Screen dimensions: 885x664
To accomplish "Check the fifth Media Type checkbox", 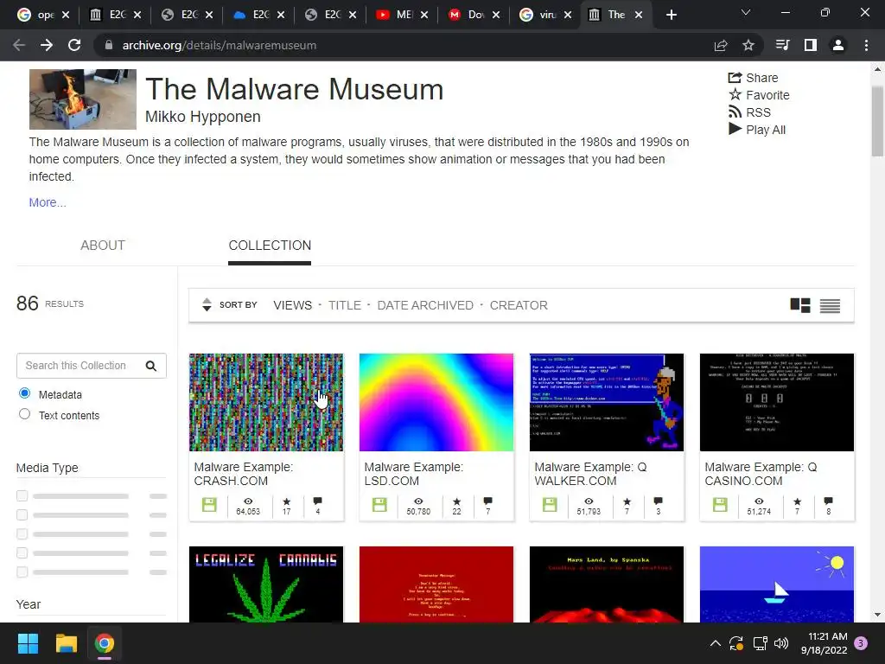I will pos(22,572).
